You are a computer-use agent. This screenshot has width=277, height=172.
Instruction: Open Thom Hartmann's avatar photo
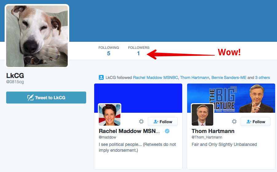(203, 115)
